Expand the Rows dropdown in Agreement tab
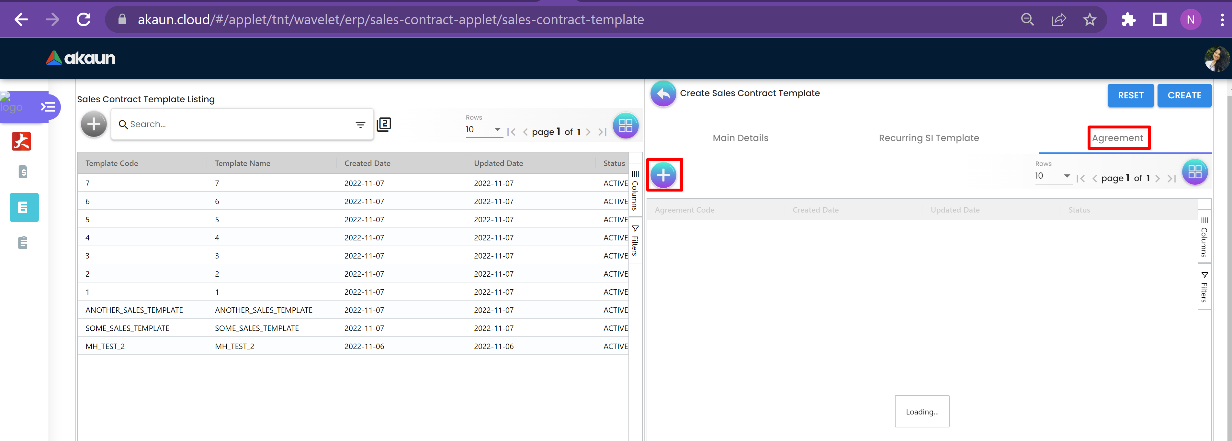The width and height of the screenshot is (1232, 441). pos(1053,176)
